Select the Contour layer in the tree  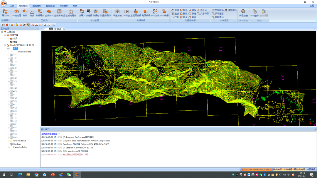point(17,144)
